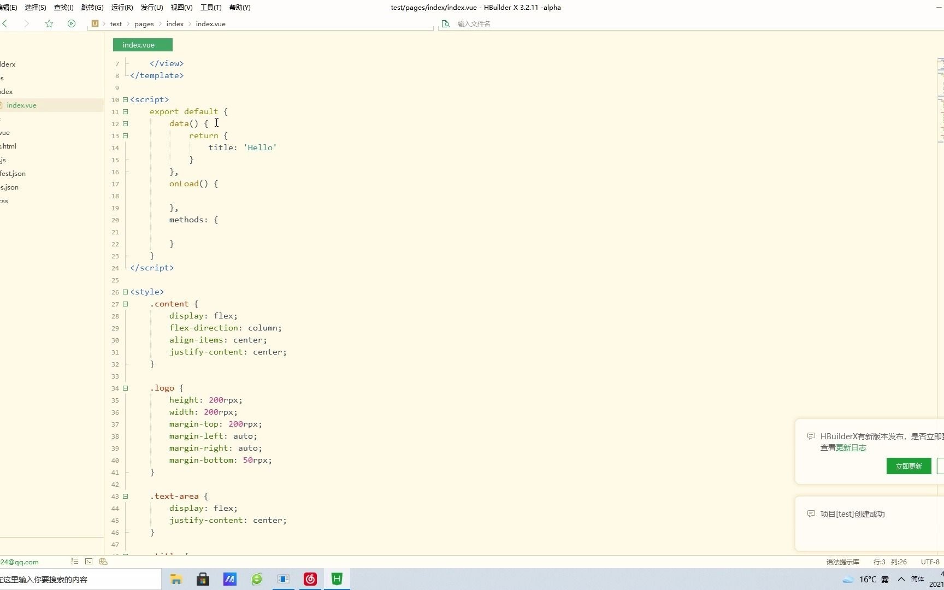Open the 发行(U) menu
The height and width of the screenshot is (590, 944).
152,8
